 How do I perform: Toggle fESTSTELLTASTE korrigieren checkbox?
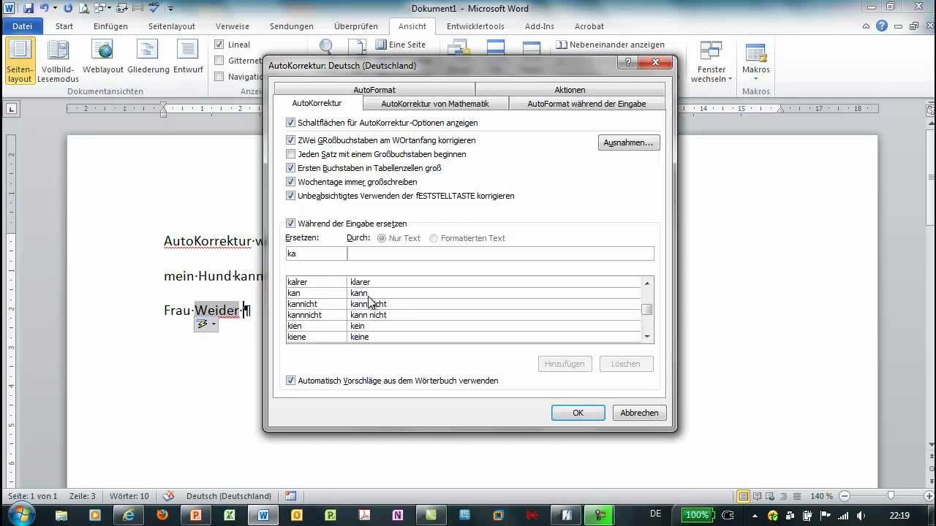pyautogui.click(x=291, y=196)
